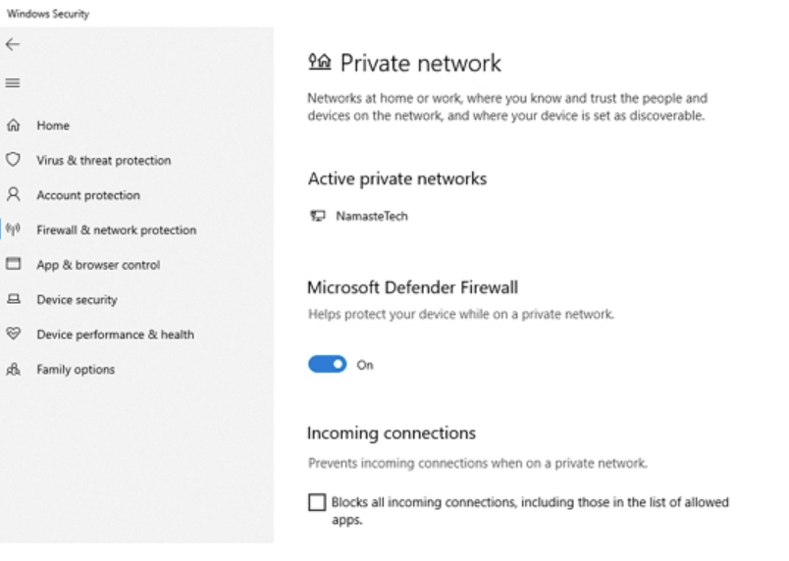Open Family options page
This screenshot has width=789, height=561.
(76, 370)
